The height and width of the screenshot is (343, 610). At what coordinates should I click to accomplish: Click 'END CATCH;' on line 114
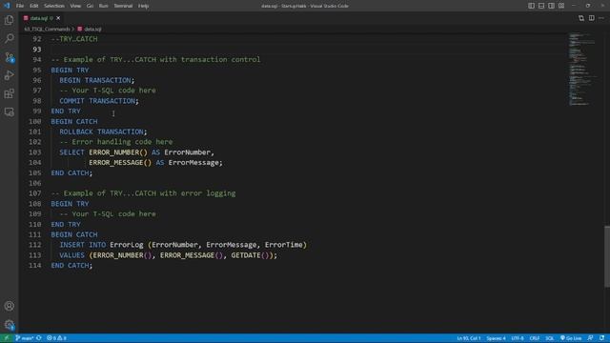coord(71,266)
